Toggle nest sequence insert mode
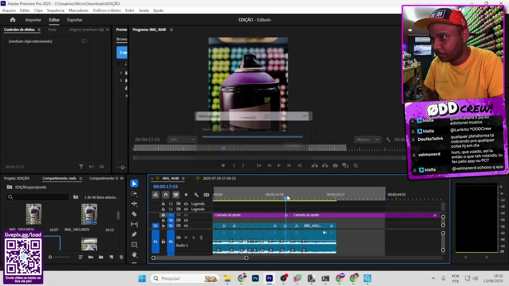 coord(155,195)
